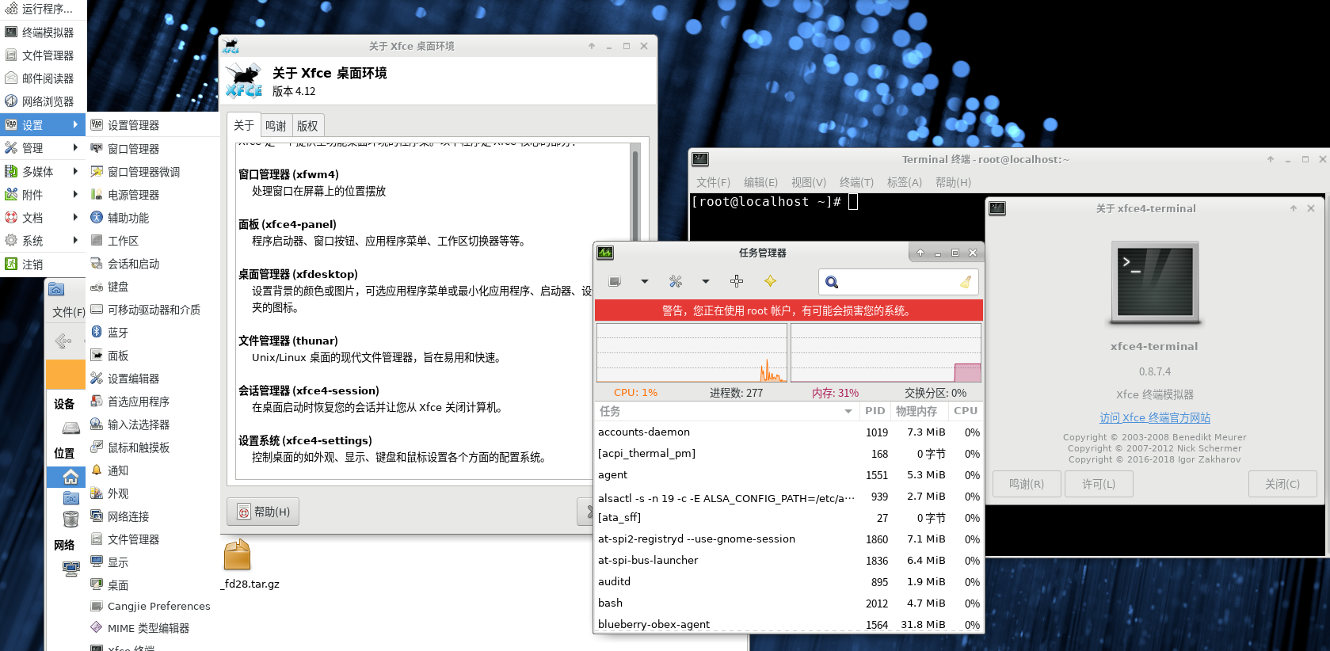Click 许可(L) button in xfce4-terminal about

pyautogui.click(x=1099, y=484)
